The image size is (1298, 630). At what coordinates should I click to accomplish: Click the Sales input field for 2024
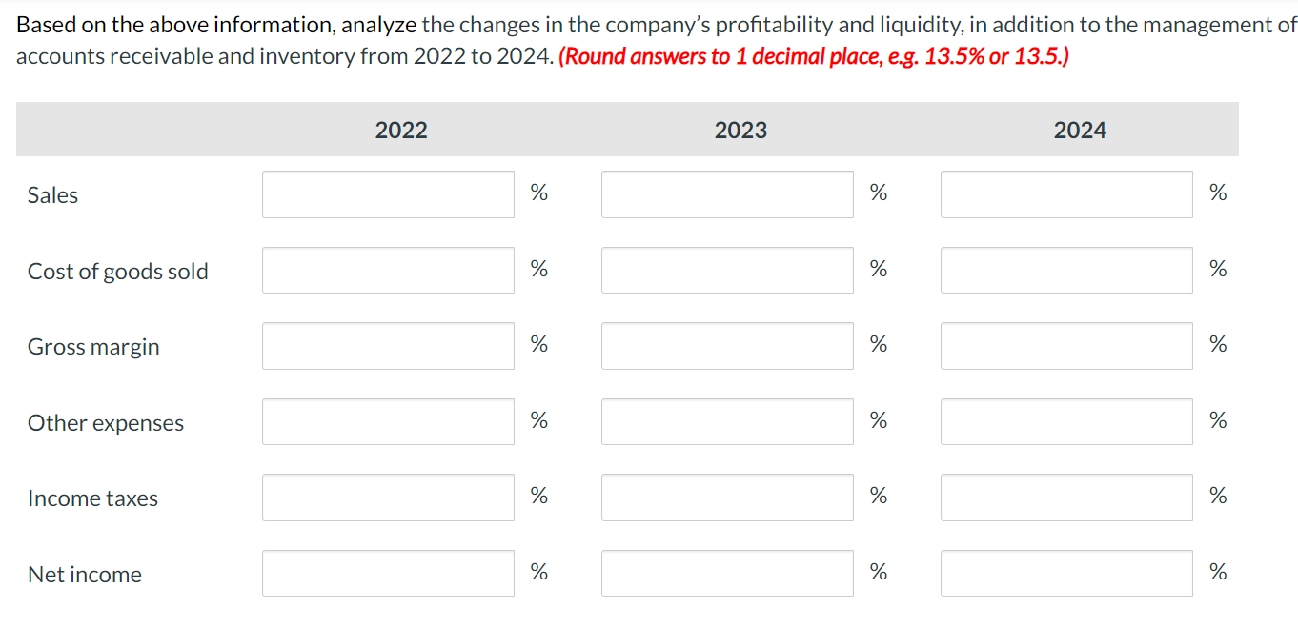[x=1065, y=193]
